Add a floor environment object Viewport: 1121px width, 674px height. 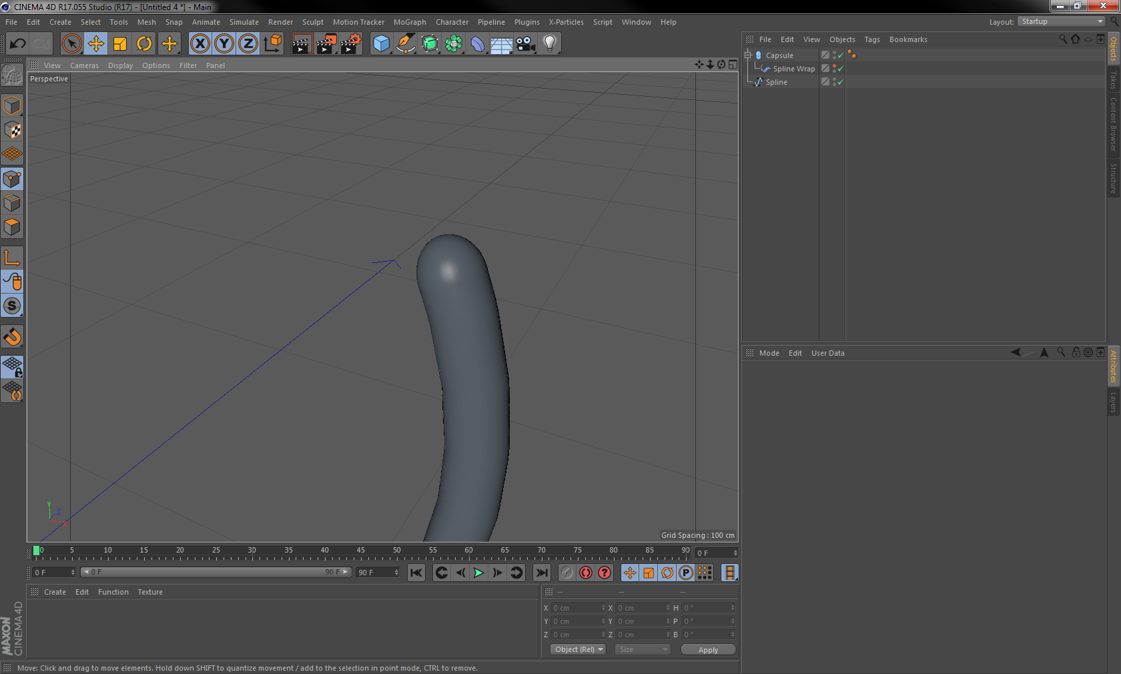click(502, 44)
